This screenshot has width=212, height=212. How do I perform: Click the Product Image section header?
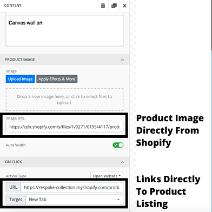point(65,59)
